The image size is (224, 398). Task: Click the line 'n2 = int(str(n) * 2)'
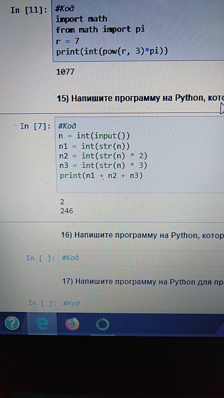(x=103, y=156)
